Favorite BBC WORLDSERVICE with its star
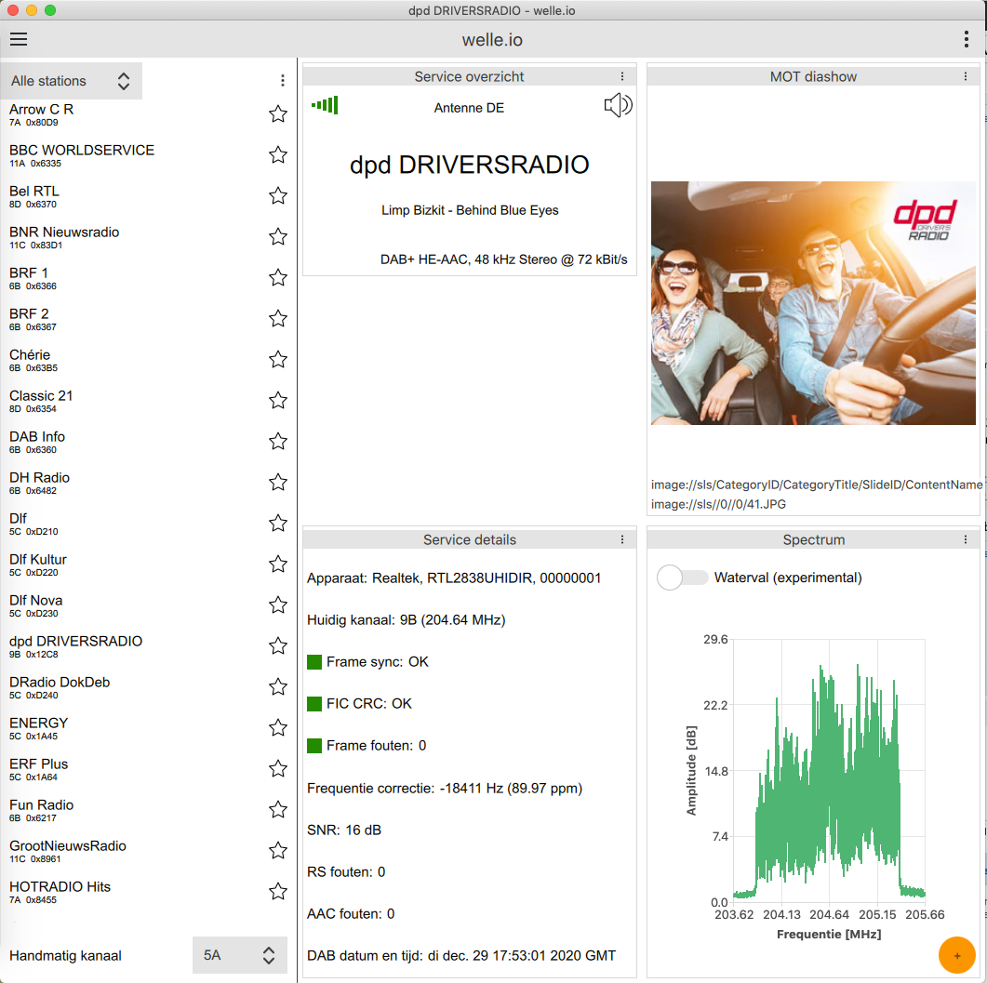Screen dimensions: 987x983 [x=278, y=154]
